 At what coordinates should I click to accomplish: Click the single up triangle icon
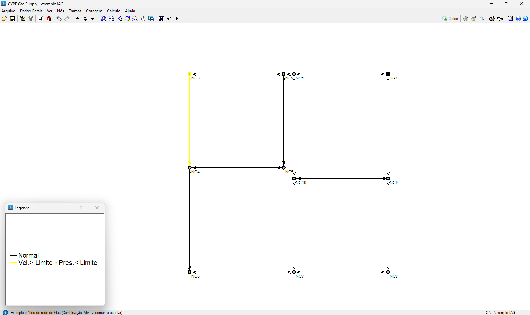pos(77,19)
